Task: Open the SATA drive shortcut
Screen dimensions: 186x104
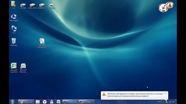Action: [x=33, y=6]
